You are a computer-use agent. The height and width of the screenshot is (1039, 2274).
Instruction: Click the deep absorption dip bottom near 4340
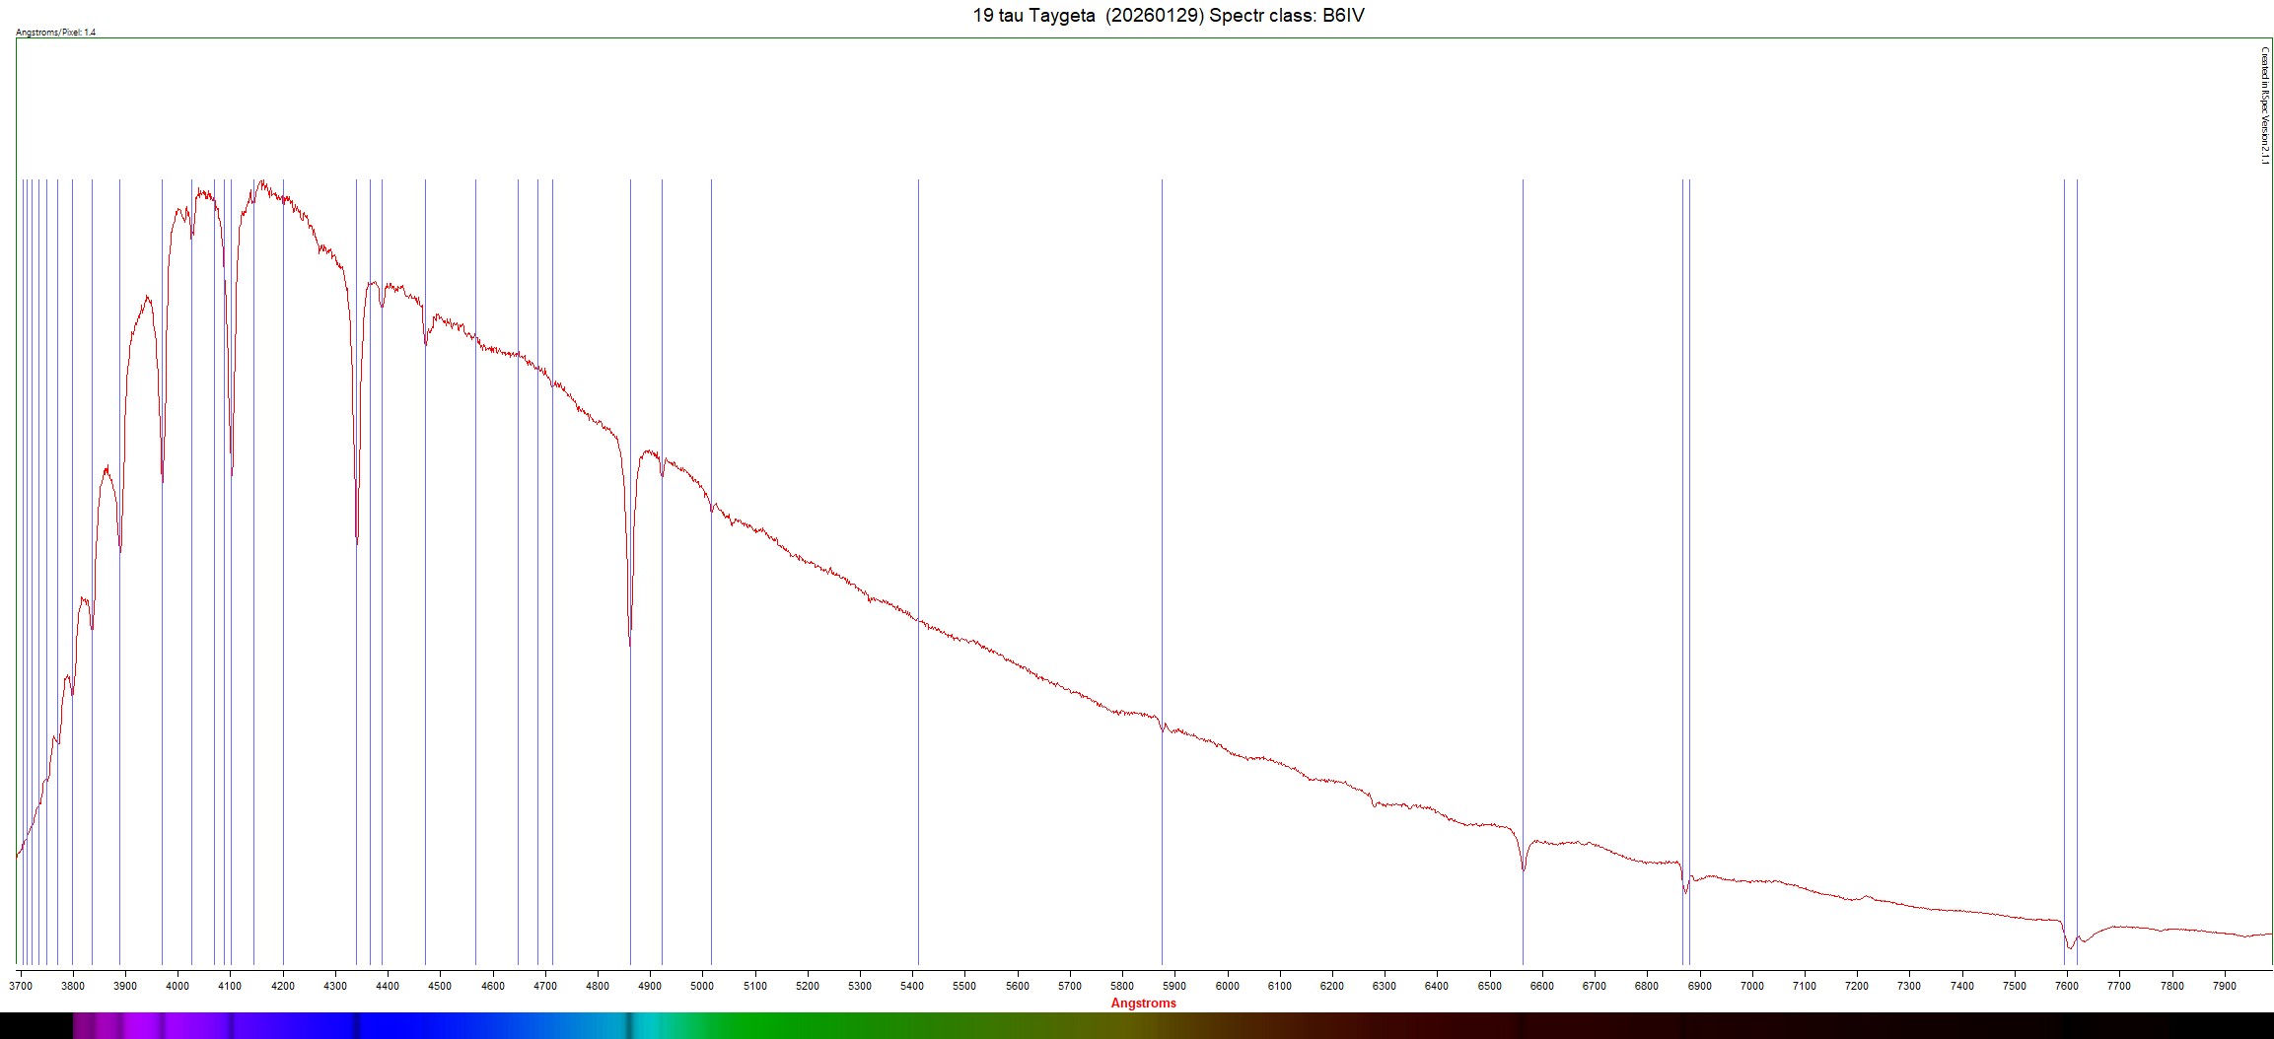pos(357,541)
